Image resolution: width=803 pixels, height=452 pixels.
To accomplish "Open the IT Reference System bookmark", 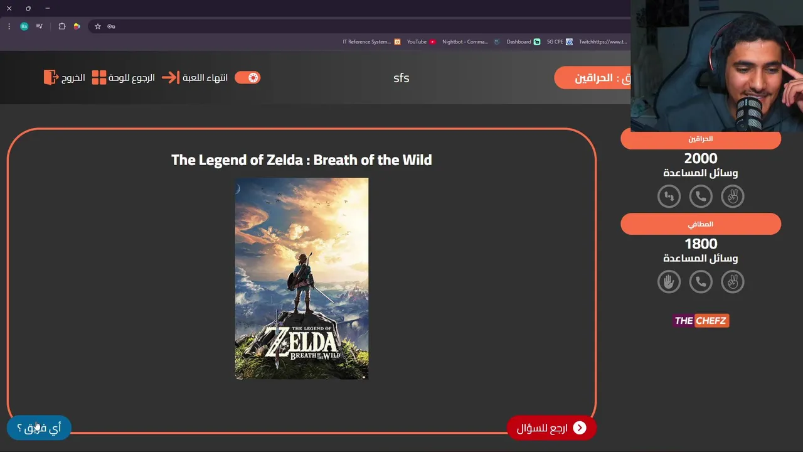I will (x=371, y=42).
